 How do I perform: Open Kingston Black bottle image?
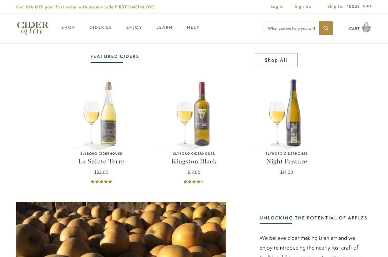point(194,114)
